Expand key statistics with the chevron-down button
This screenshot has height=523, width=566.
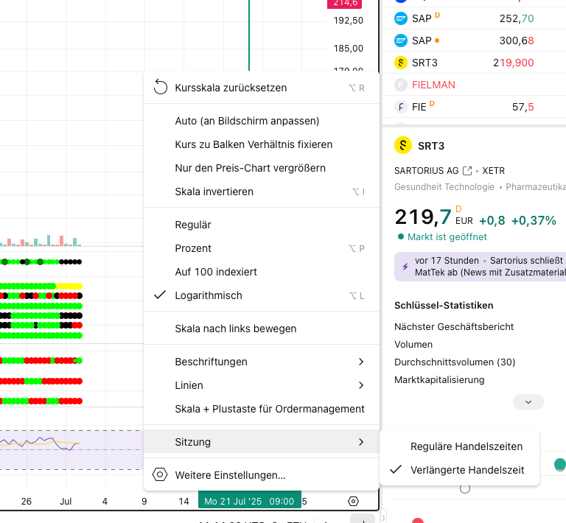(x=528, y=402)
